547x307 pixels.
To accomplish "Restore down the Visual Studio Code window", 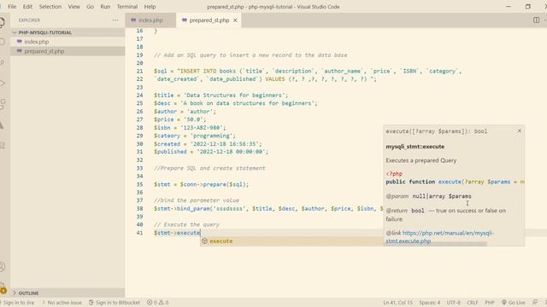I will click(x=528, y=6).
